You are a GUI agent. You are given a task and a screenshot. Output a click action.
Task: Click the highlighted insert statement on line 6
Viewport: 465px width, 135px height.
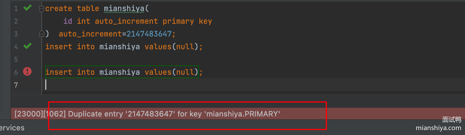(x=122, y=72)
